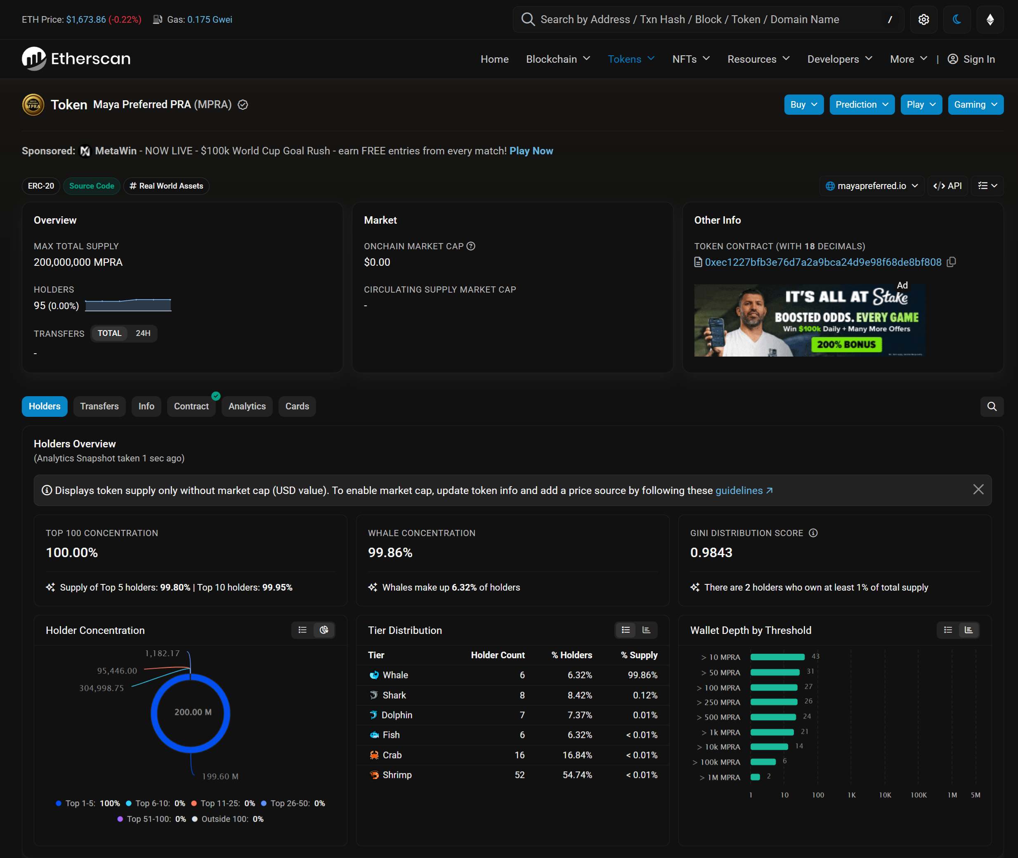The height and width of the screenshot is (858, 1018).
Task: Click the search magnifier icon in header
Action: pos(528,19)
